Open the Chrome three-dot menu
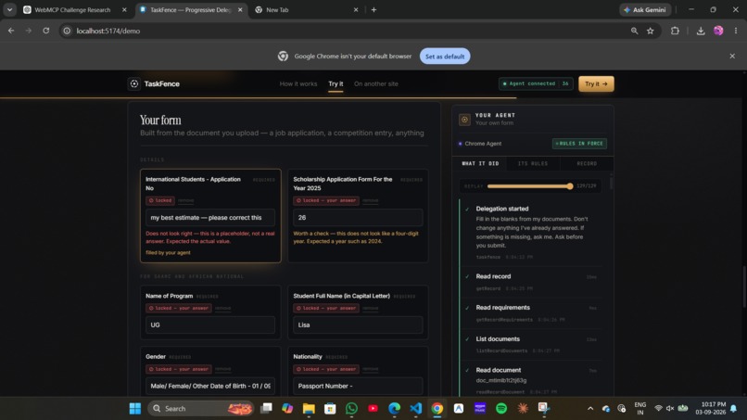747x420 pixels. click(736, 31)
